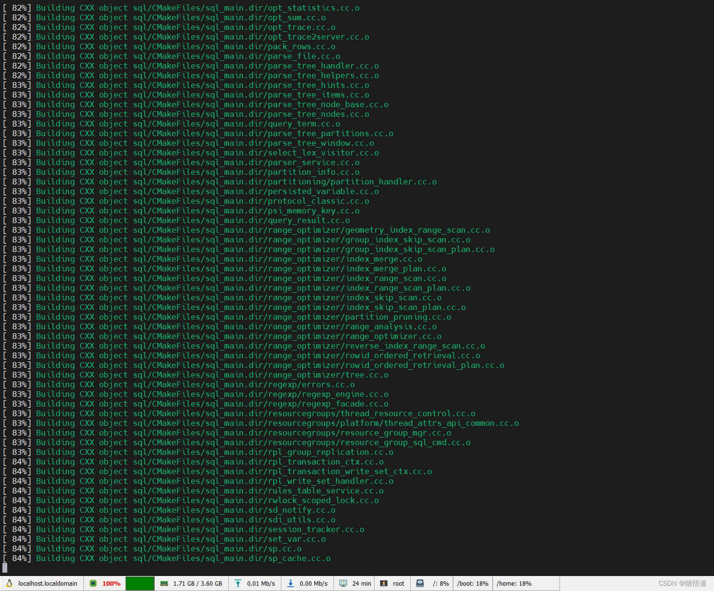The image size is (714, 591).
Task: Click the parse_tree_hints.cc.o build line
Action: (x=186, y=85)
